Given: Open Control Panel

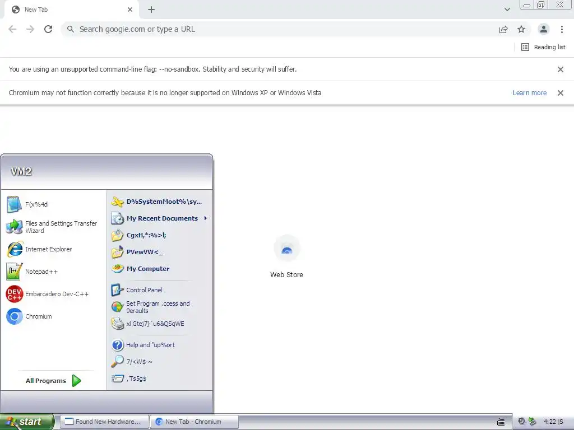Looking at the screenshot, I should point(160,290).
